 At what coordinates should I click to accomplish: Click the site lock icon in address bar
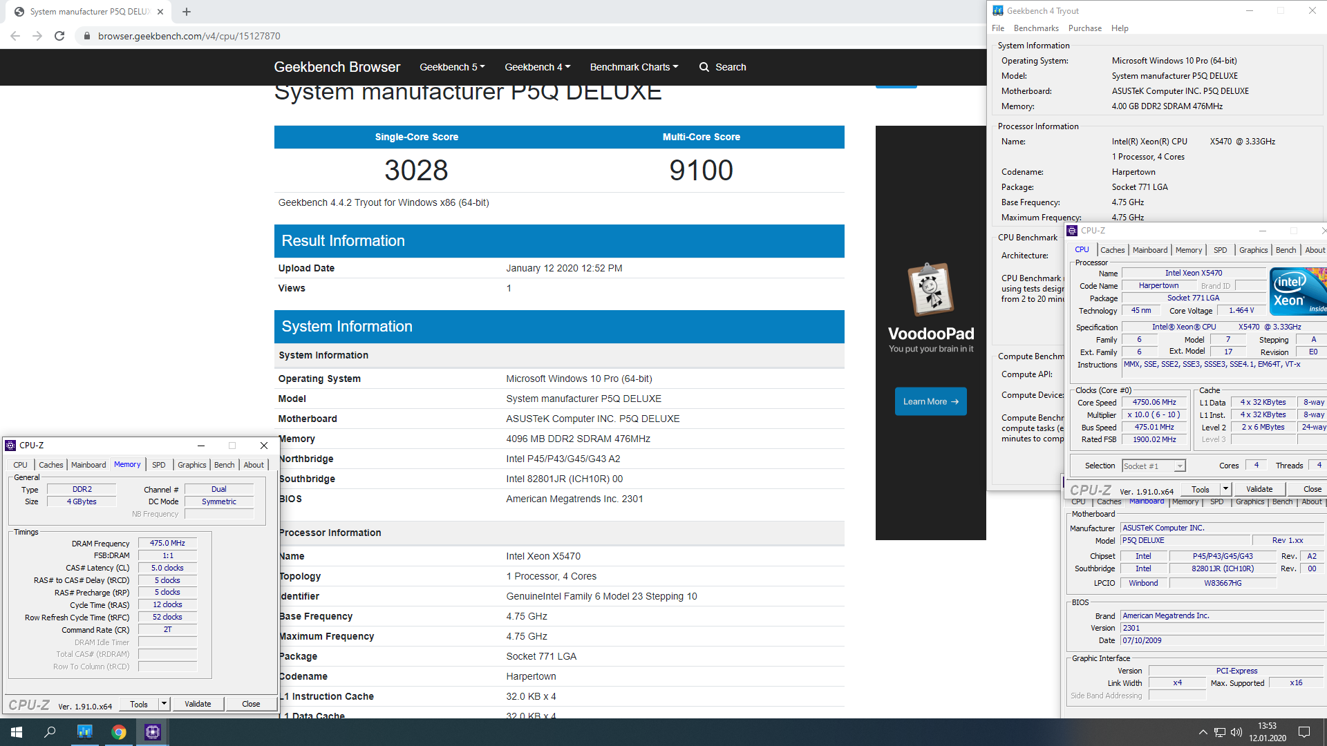tap(86, 36)
